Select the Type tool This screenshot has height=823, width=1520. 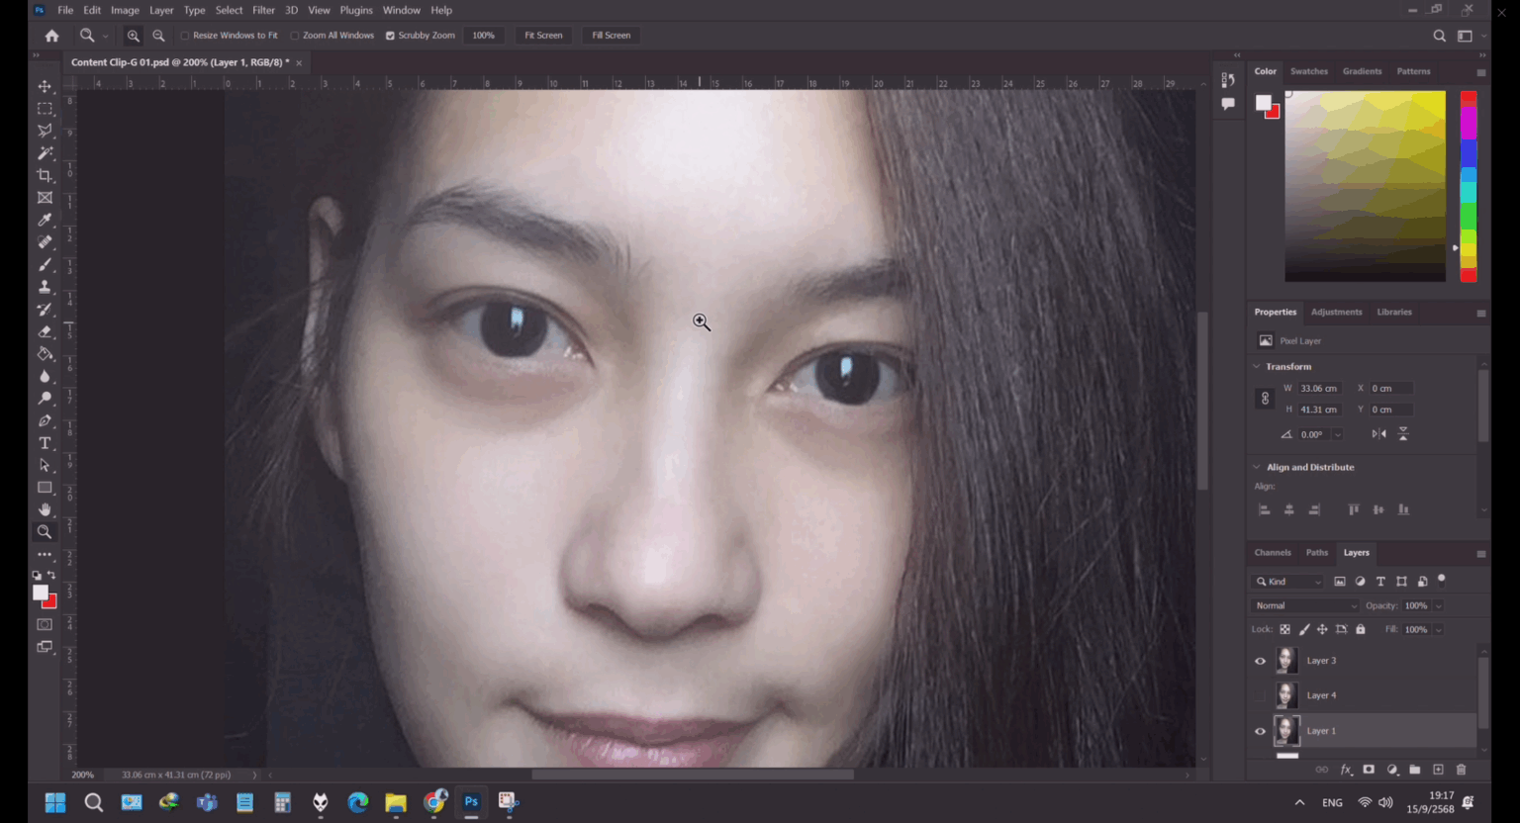coord(45,443)
